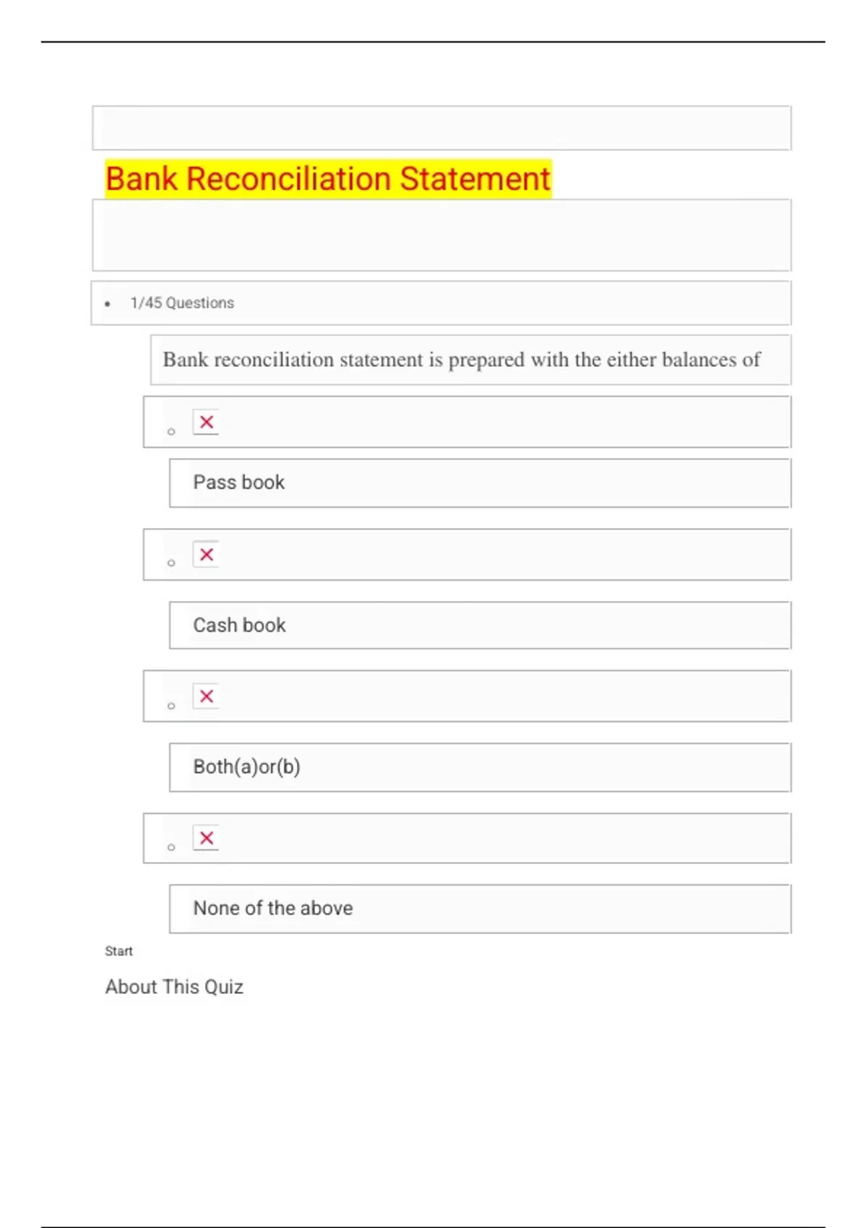Pick the Both(a)or(b) answer option

point(246,766)
